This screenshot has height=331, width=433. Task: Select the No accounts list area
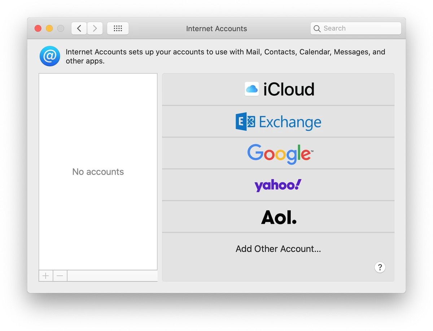click(x=98, y=171)
